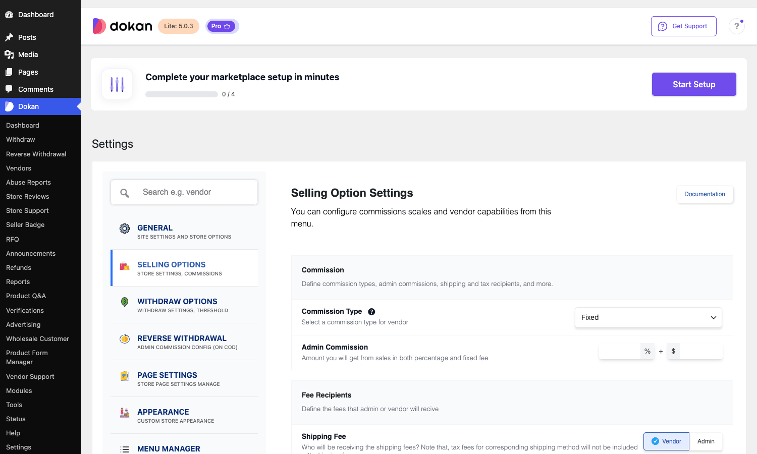
Task: Click the Dokan sidebar menu icon
Action: pyautogui.click(x=9, y=106)
